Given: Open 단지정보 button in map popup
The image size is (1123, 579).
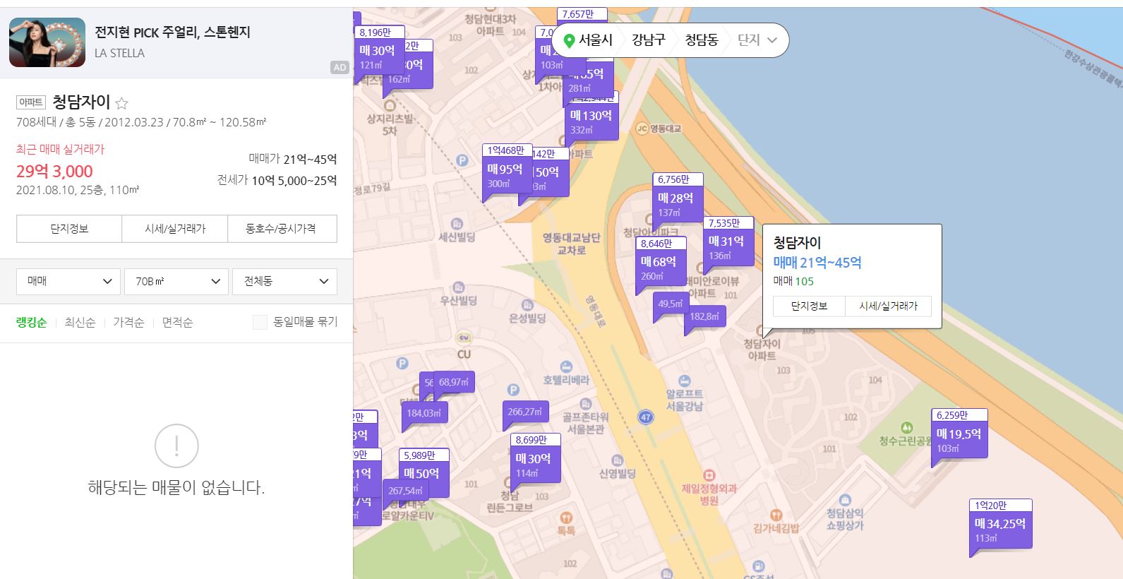Looking at the screenshot, I should [x=809, y=306].
